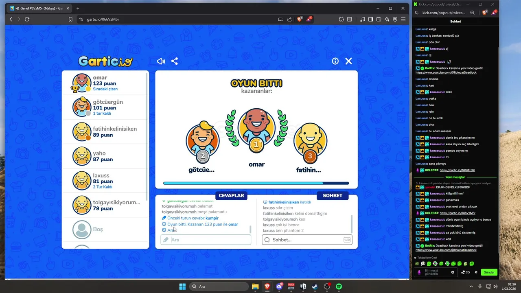Select player fatihinkelinisiken in the ranking list
Screen dimensions: 521x293
coord(105,132)
